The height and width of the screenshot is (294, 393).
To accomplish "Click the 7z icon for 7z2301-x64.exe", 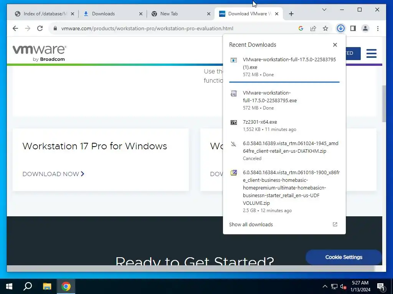I will pos(234,122).
